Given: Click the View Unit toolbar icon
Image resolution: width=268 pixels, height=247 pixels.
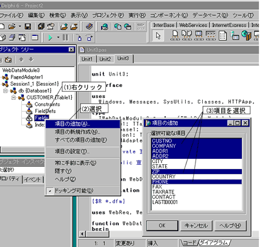Looking at the screenshot, I should [2, 38].
